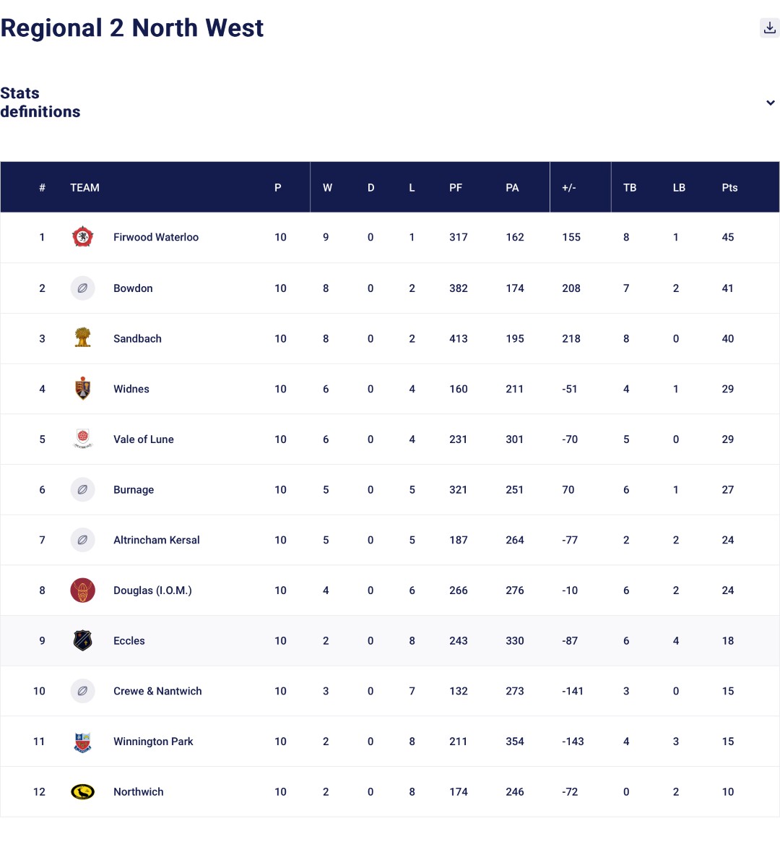Click Bowdon's placeholder rugby ball icon
Screen dimensions: 780x842
coord(83,288)
